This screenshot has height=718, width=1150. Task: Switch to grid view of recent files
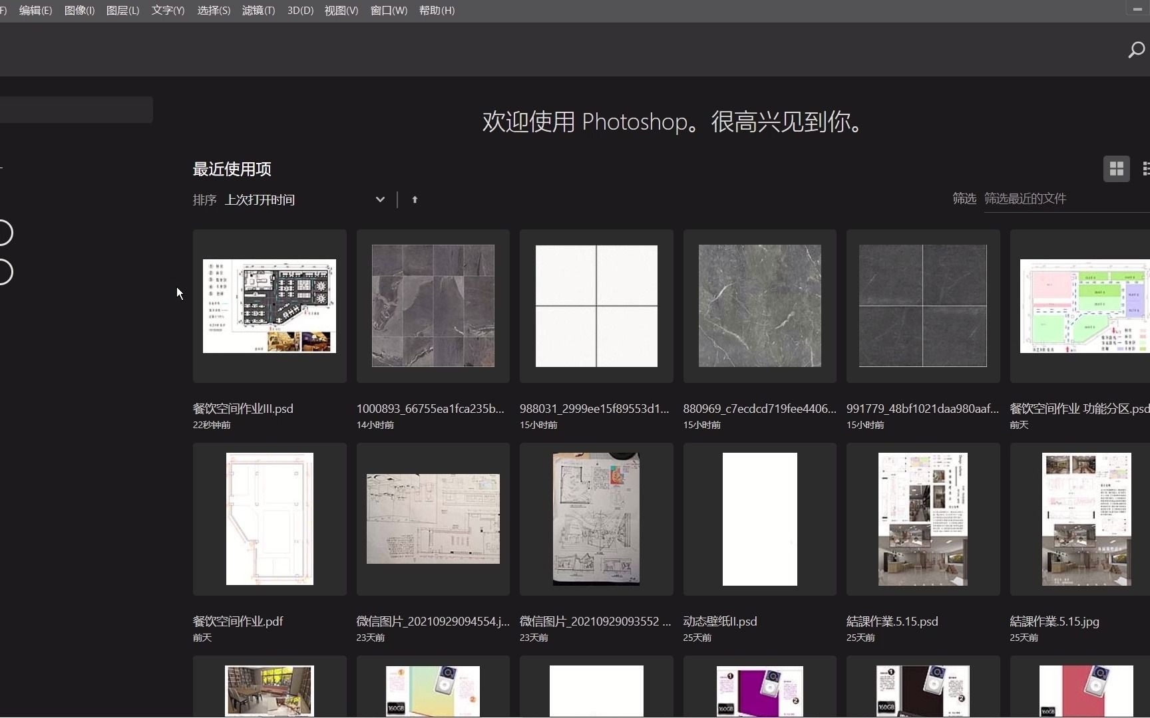[x=1116, y=169]
